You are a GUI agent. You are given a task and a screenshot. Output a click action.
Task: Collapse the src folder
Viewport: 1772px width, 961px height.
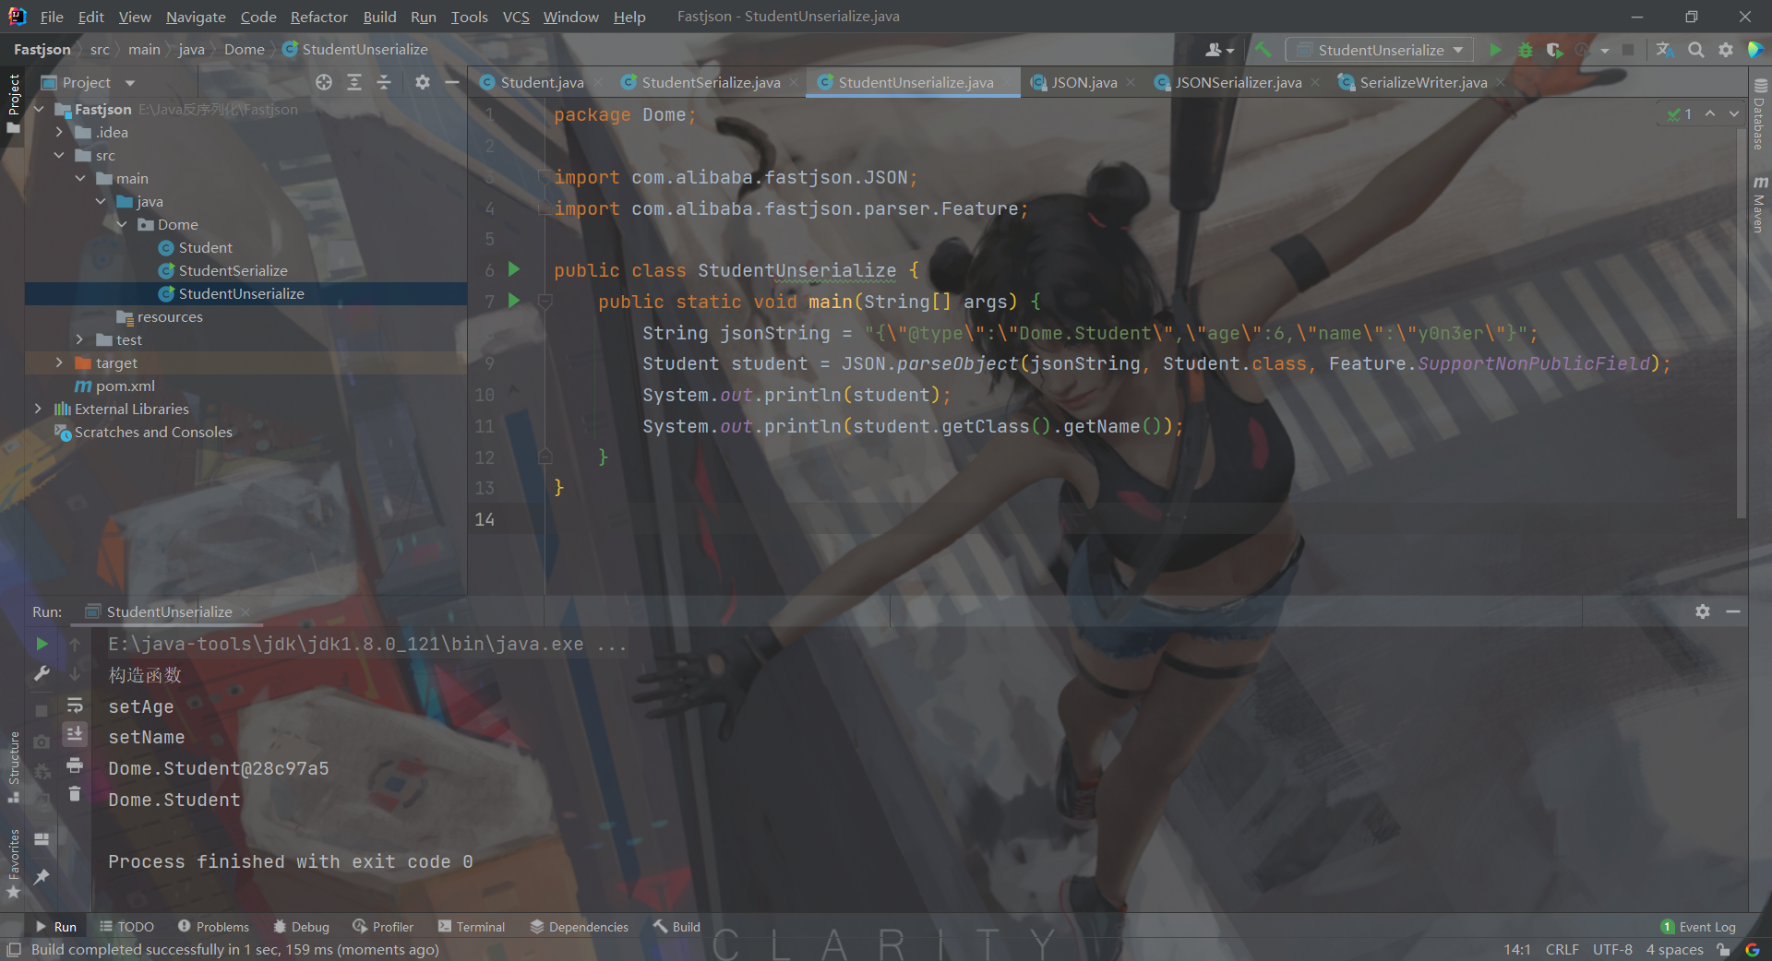(59, 155)
